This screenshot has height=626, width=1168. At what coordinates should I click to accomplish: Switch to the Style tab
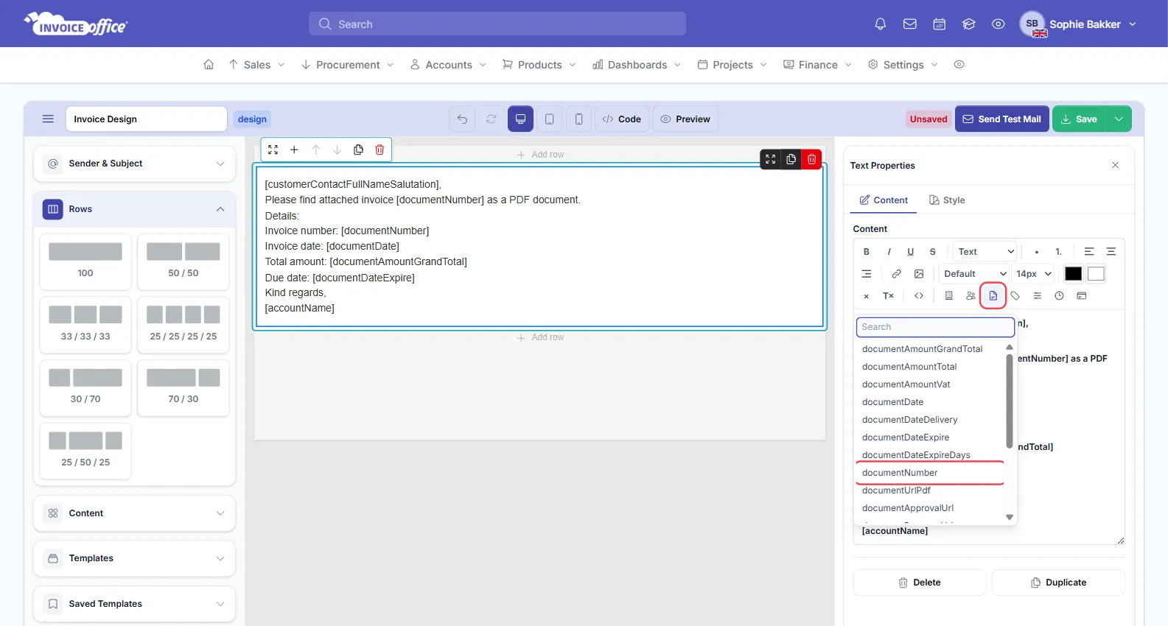[947, 200]
